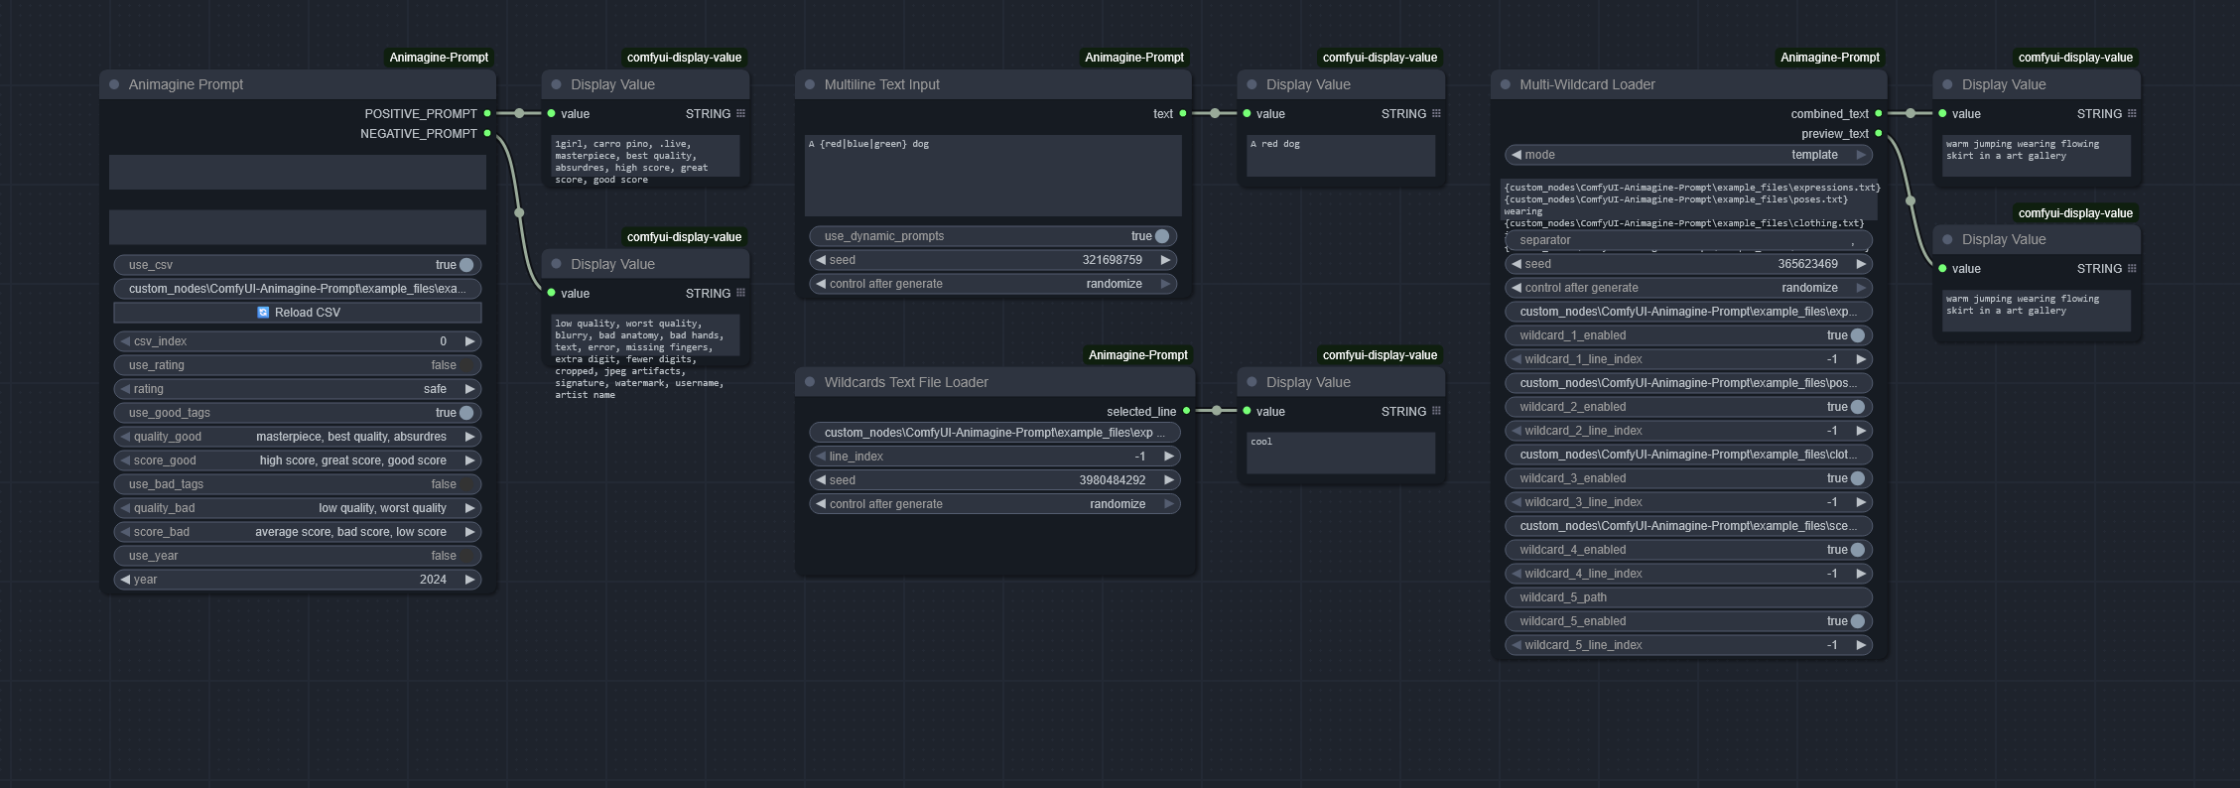Click the STRING grid icon on the 'cool' Display Value node

click(1436, 411)
